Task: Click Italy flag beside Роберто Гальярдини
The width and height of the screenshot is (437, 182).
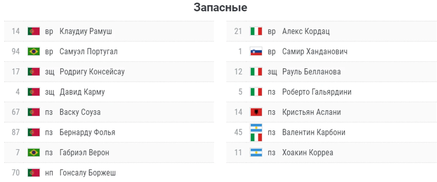Action: [x=256, y=92]
